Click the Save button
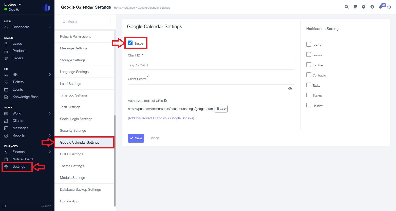 point(136,138)
